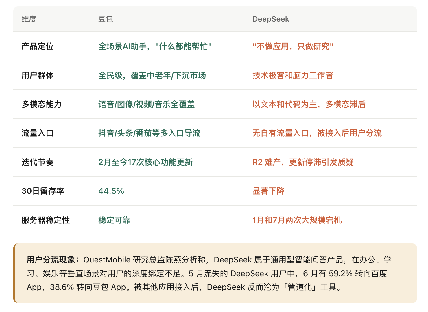Click 以文本和代码为主，多模态滞后 cell
Screen dimensions: 428x312
[309, 104]
